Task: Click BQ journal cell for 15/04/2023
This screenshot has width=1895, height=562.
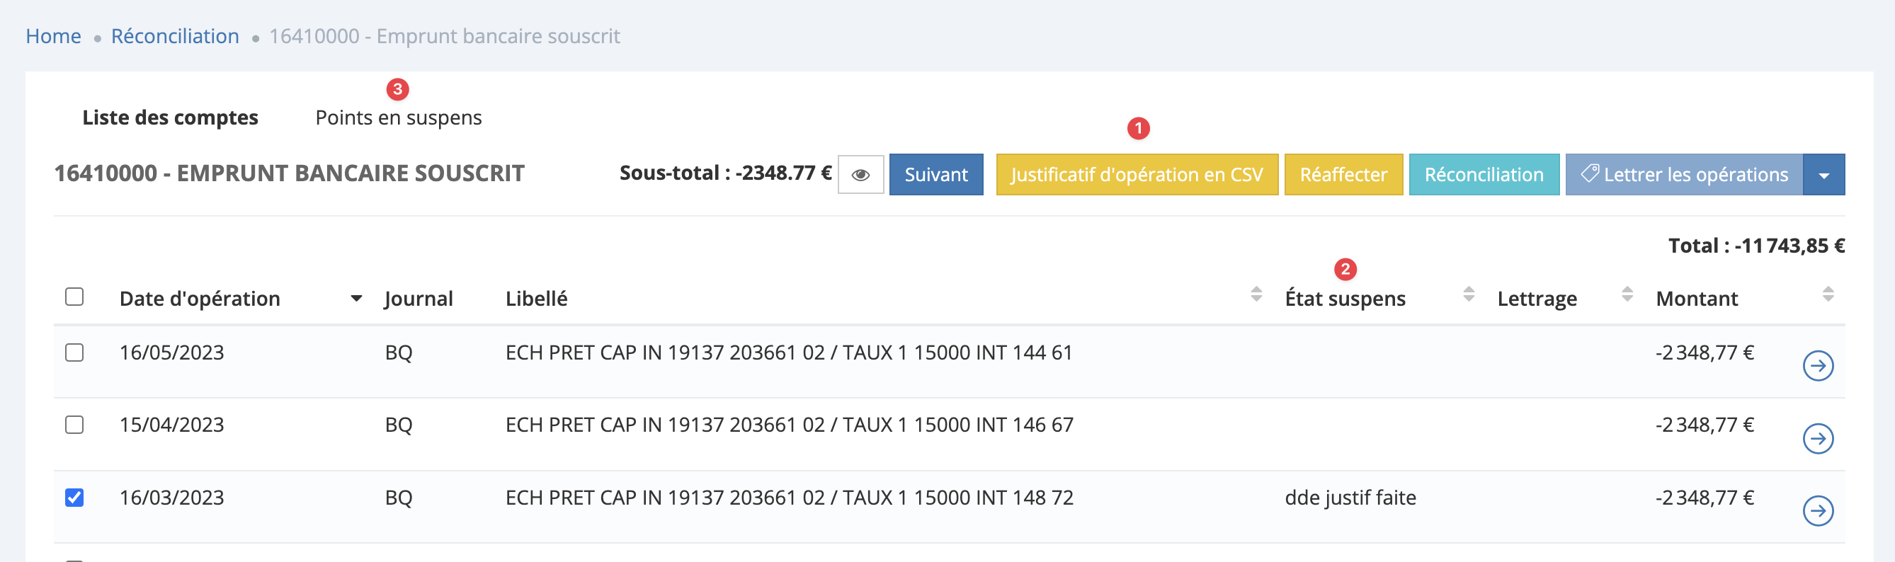Action: click(x=398, y=425)
